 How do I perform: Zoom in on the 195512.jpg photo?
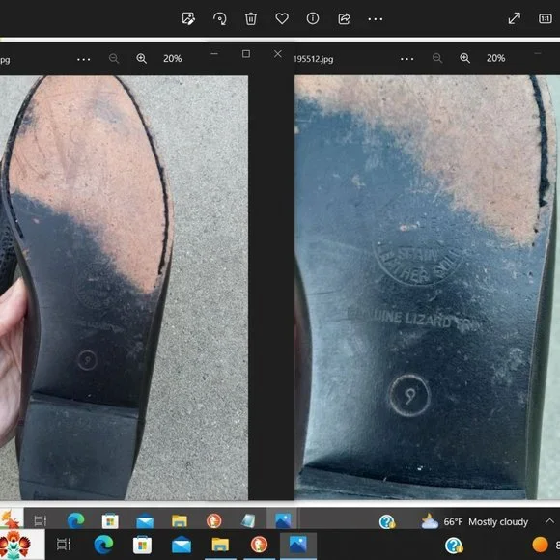[465, 58]
